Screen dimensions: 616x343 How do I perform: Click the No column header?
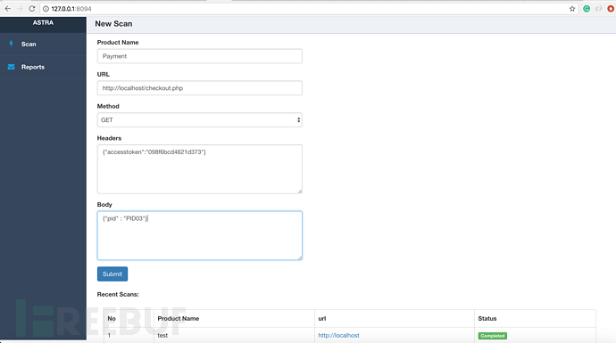(x=112, y=318)
